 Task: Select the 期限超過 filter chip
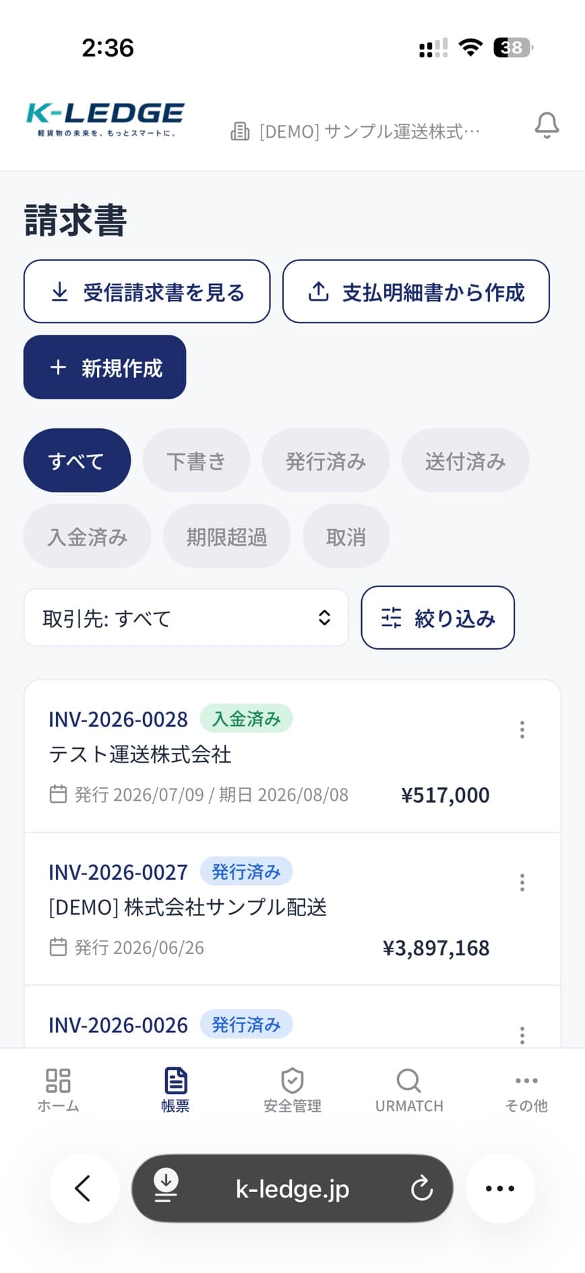(226, 536)
